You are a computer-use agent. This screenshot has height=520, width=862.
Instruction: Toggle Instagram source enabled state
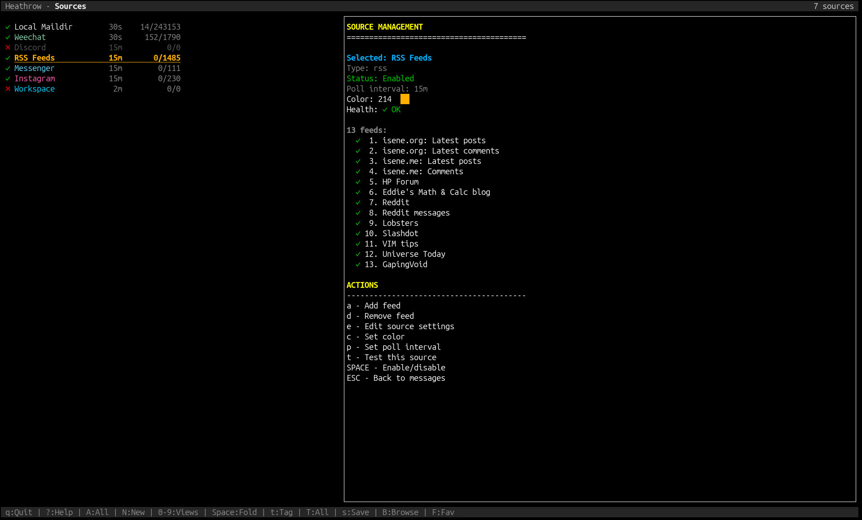[7, 78]
